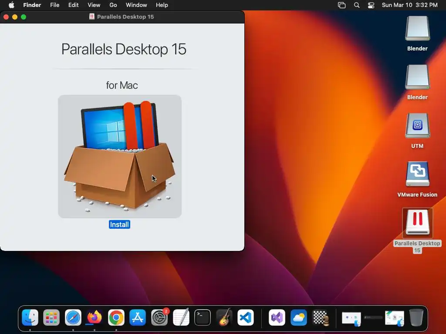Open TextEdit from the Dock
446x334 pixels.
point(181,317)
